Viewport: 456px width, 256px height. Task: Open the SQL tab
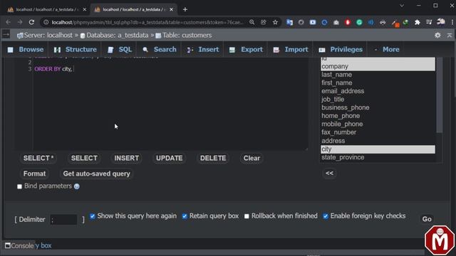(120, 49)
